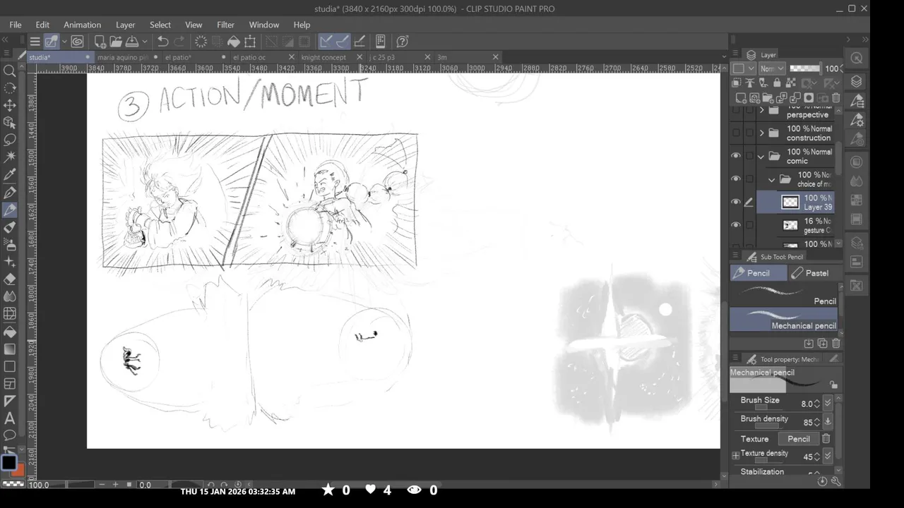Click the Fill icon in the command bar
This screenshot has width=904, height=508.
233,42
